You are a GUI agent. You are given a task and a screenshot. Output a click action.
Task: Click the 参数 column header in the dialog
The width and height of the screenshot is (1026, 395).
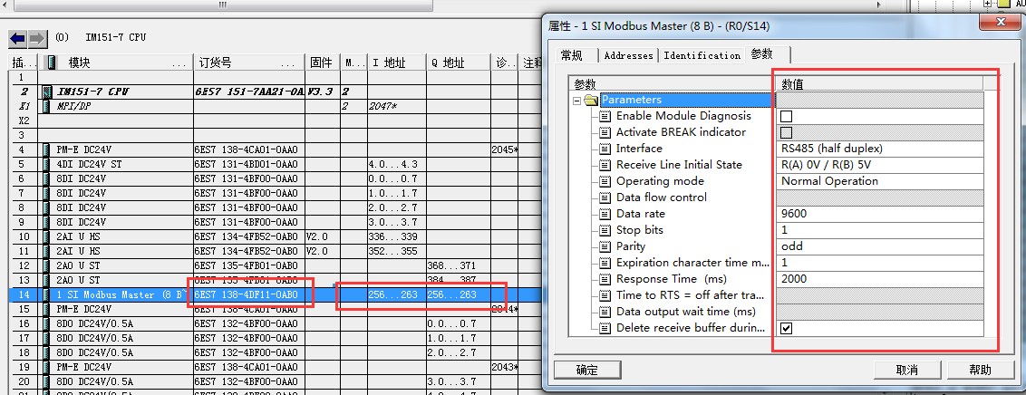click(672, 84)
